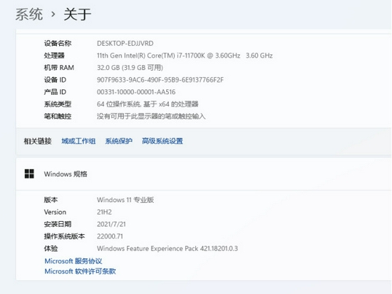392x294 pixels.
Task: Click the breadcrumb chevron between 系统 and 关于
Action: [53, 14]
